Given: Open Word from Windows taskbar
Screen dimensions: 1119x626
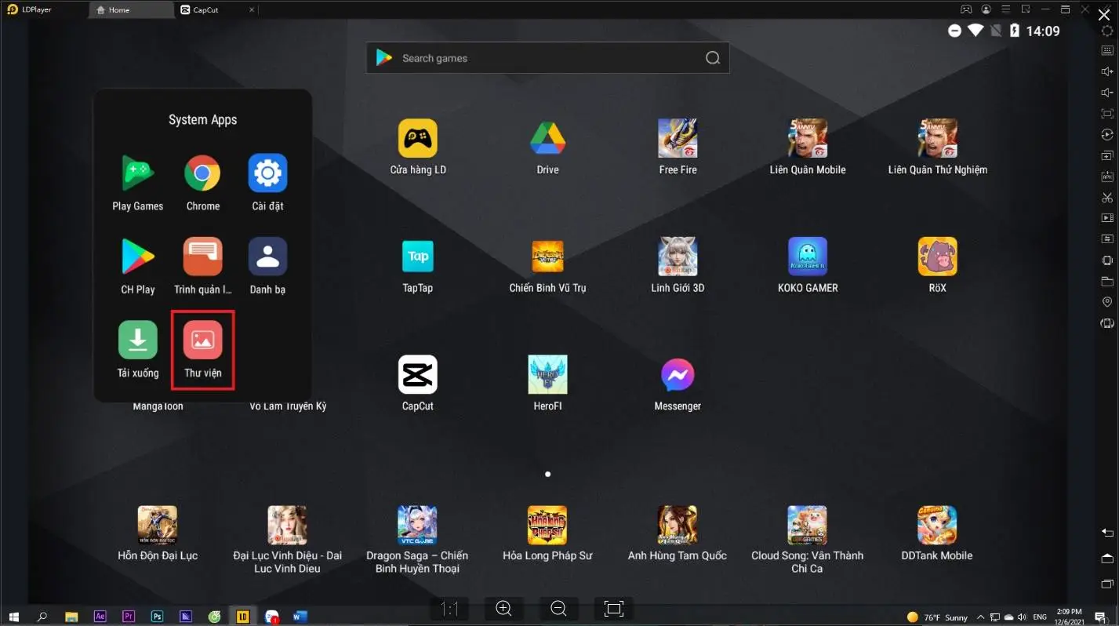Looking at the screenshot, I should click(300, 617).
